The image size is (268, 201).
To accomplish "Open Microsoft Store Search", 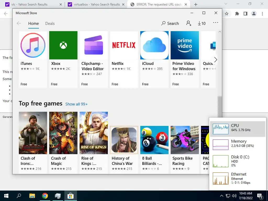I will [170, 23].
